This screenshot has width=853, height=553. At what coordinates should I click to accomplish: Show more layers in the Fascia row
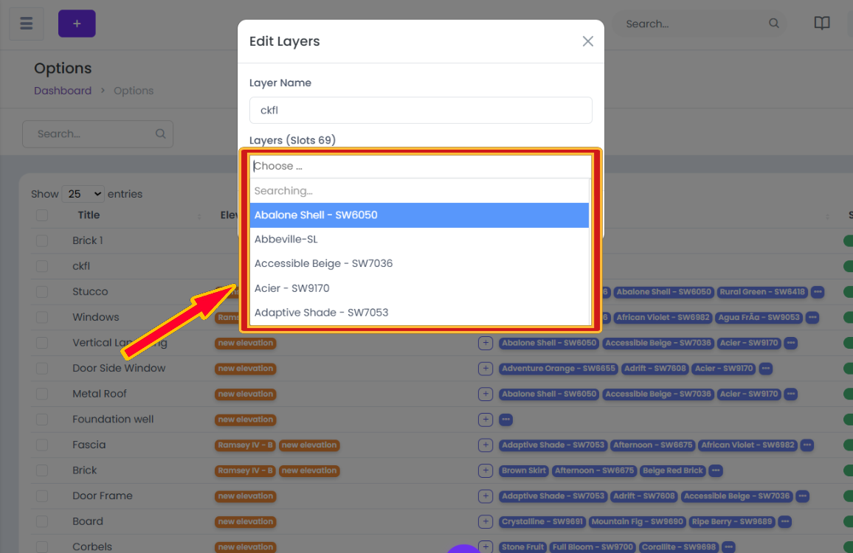click(x=807, y=445)
